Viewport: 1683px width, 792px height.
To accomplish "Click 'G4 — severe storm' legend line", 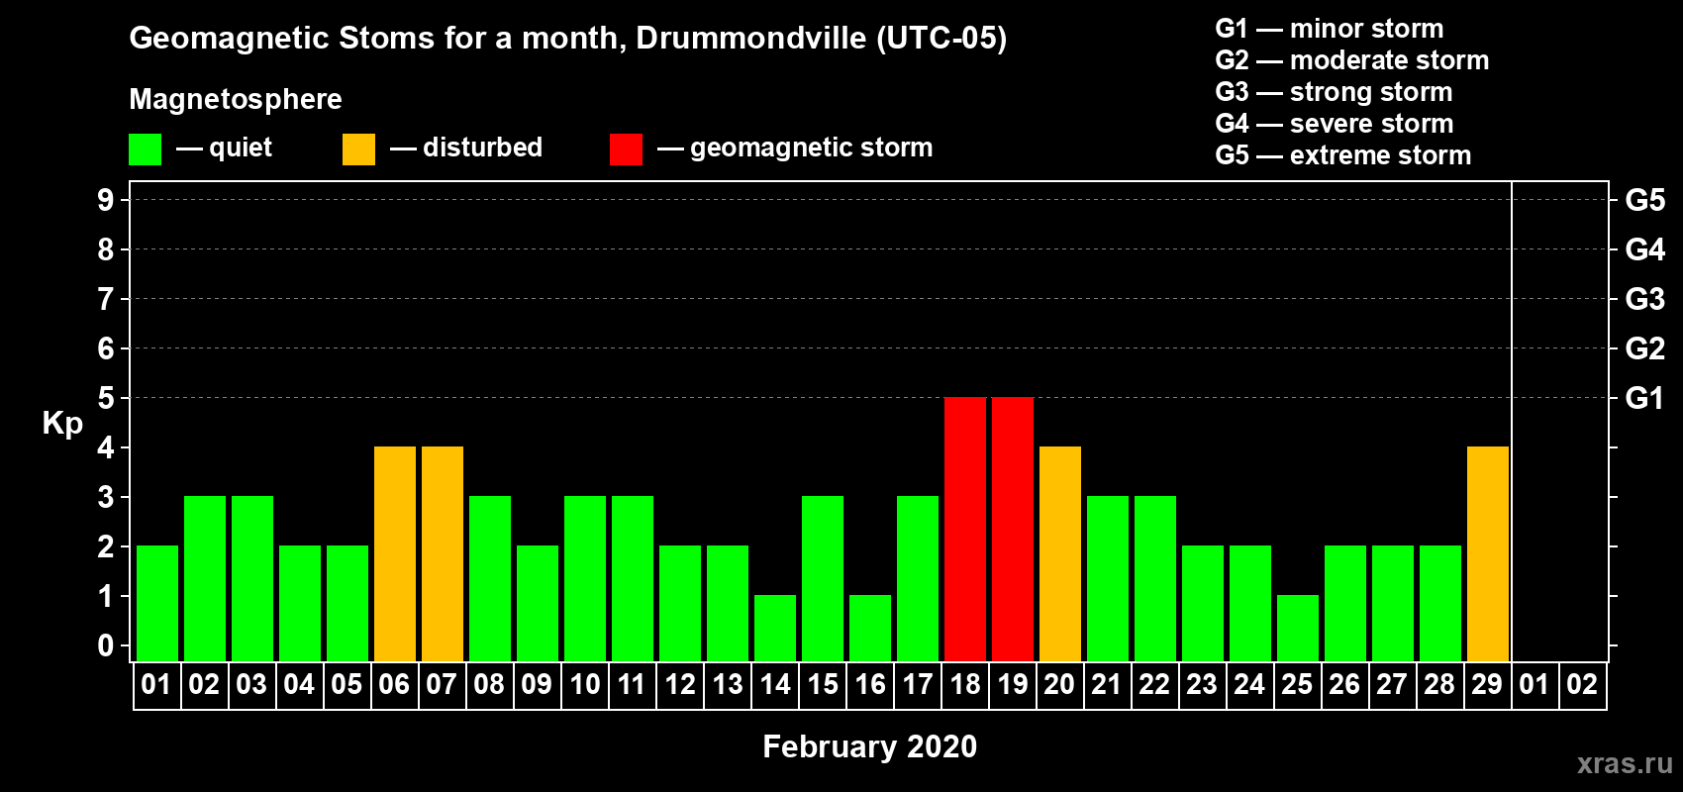I will pyautogui.click(x=1334, y=124).
